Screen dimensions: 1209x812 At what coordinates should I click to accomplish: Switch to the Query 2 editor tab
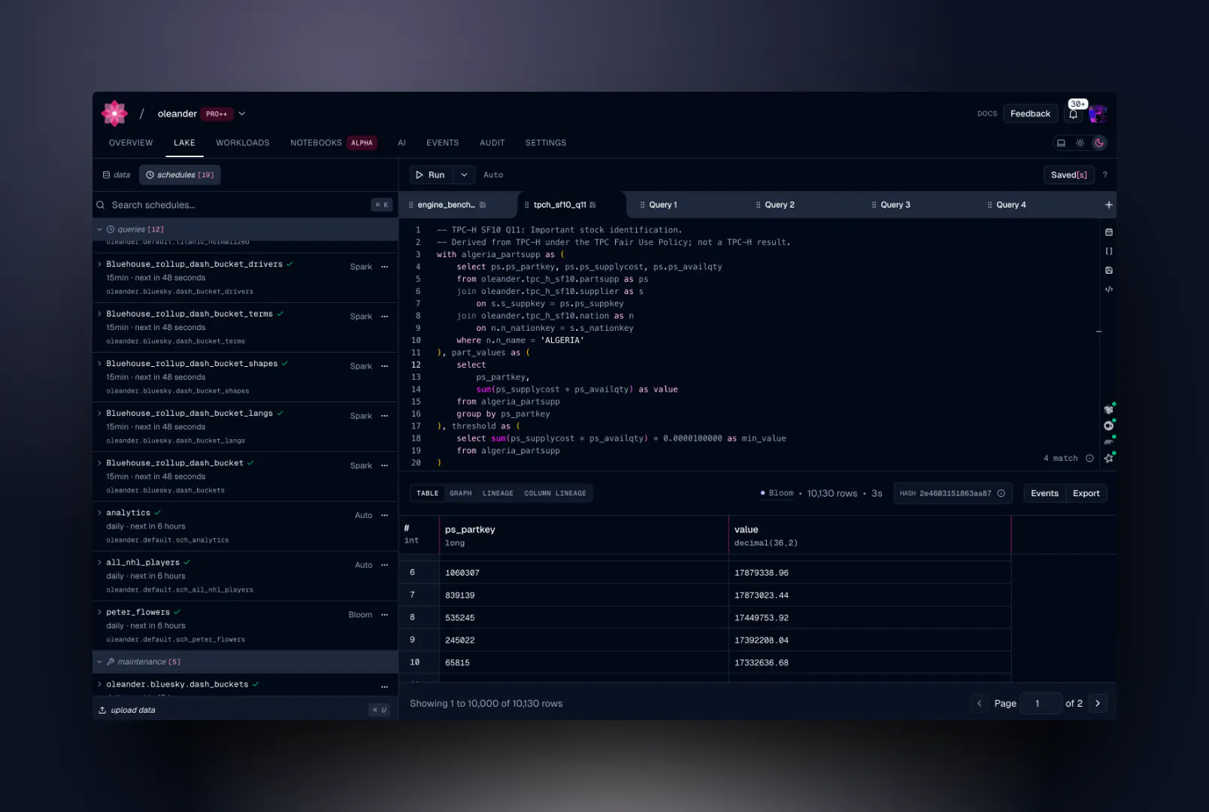click(780, 205)
